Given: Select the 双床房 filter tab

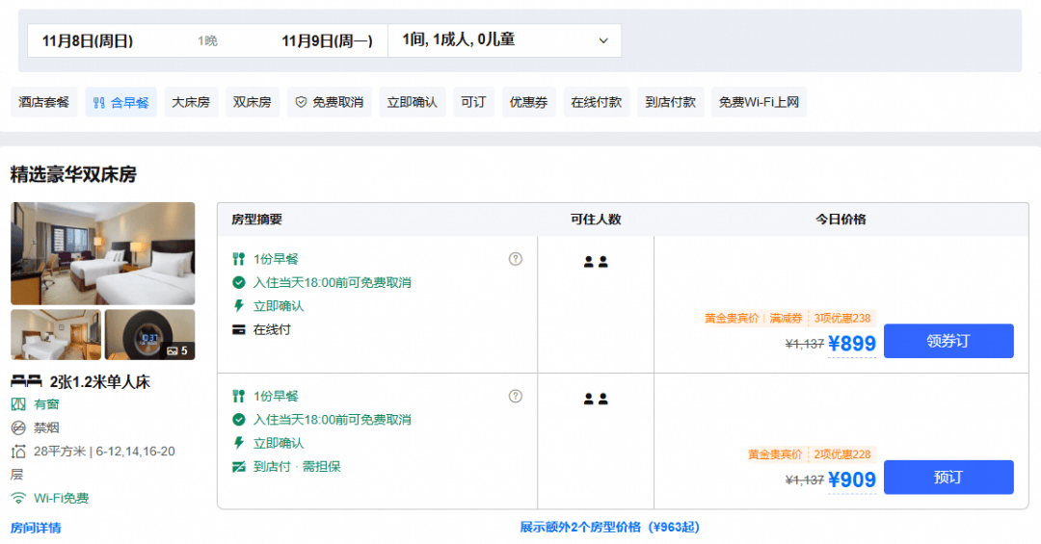Looking at the screenshot, I should tap(253, 102).
